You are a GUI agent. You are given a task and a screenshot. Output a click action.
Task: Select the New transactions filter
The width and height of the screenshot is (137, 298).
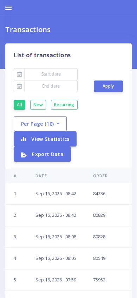(38, 105)
